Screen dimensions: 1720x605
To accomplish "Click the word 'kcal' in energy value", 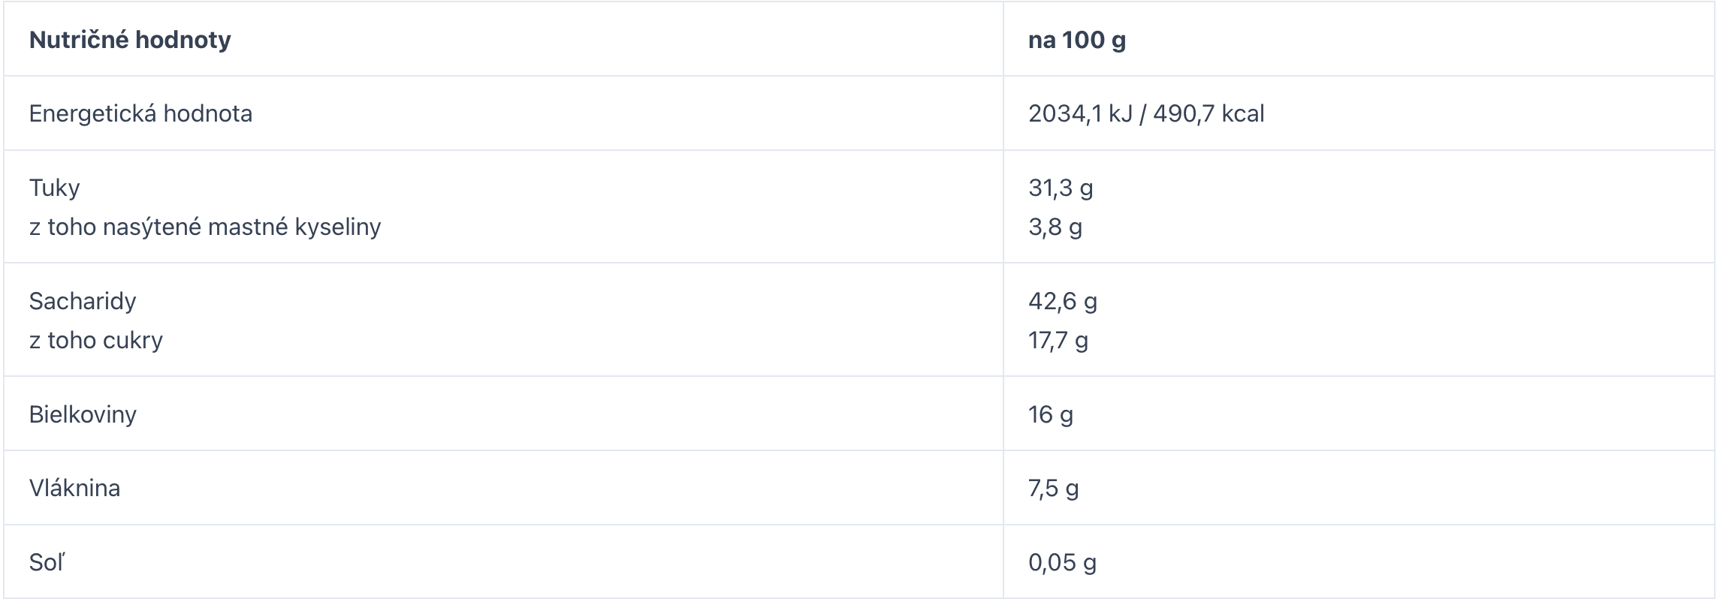I will click(x=1242, y=113).
